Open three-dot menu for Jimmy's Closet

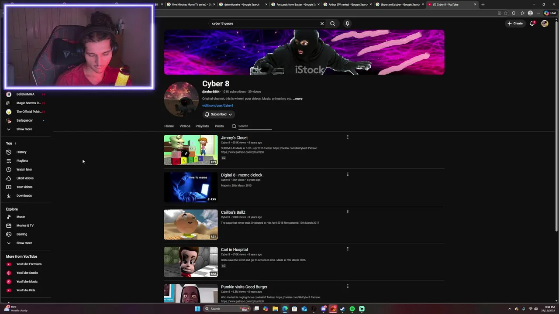click(348, 137)
